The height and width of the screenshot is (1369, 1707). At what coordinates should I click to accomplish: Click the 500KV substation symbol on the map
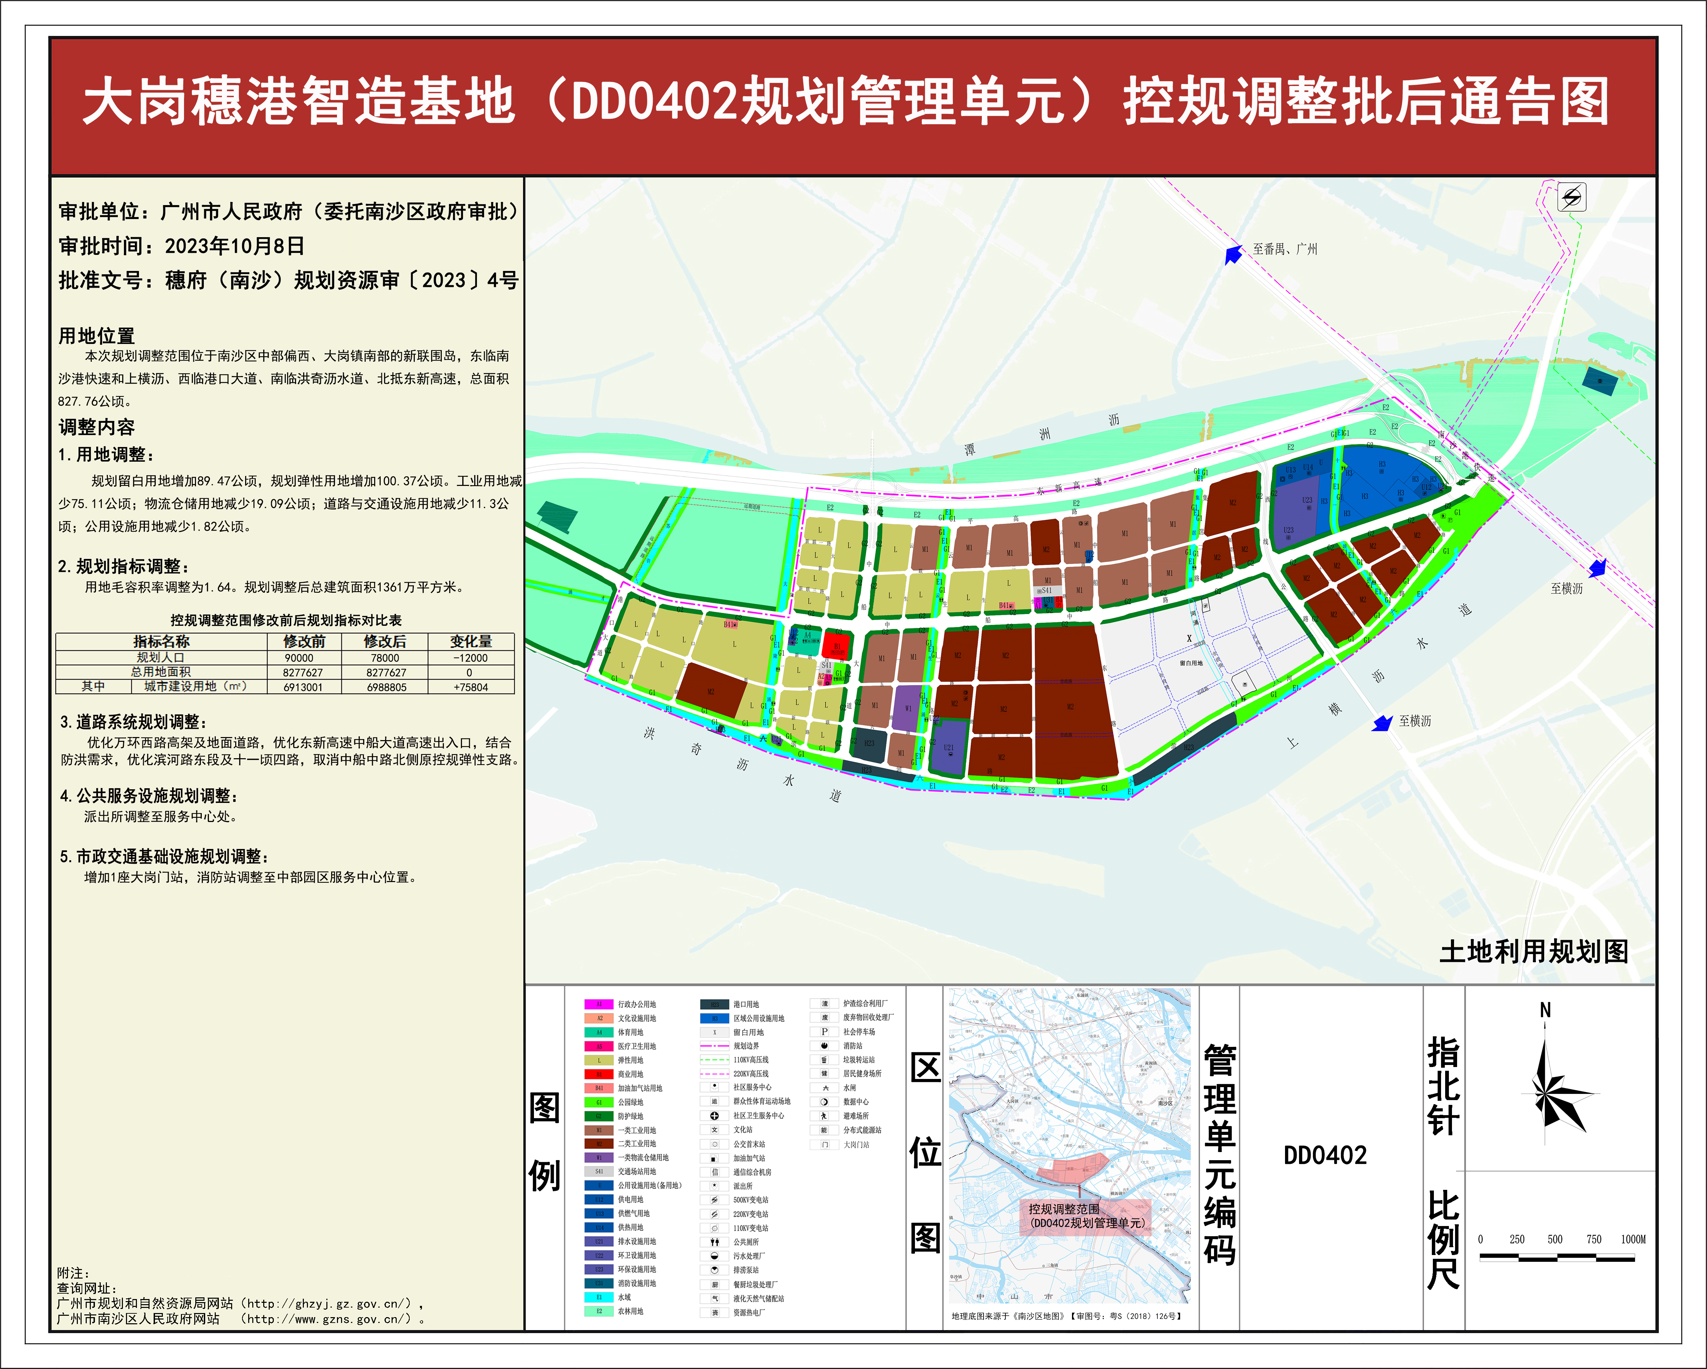[x=1571, y=197]
